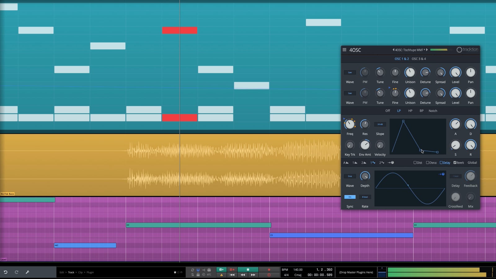Open settings with the wrench icon

(27, 272)
